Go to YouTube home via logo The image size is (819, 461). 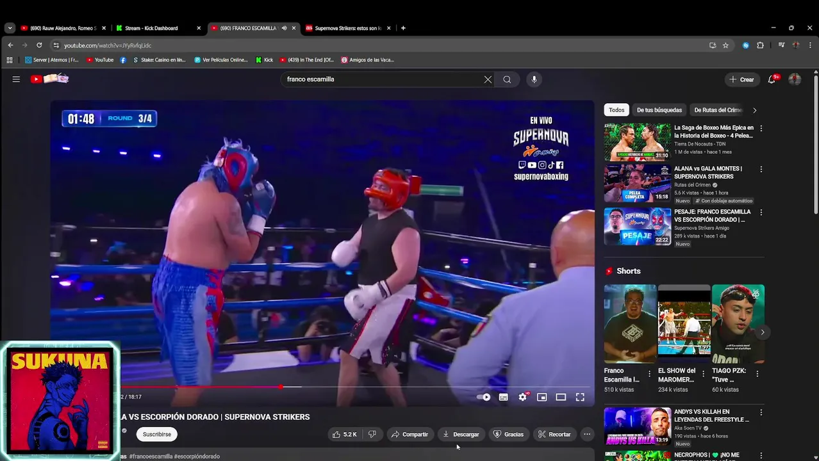[49, 79]
